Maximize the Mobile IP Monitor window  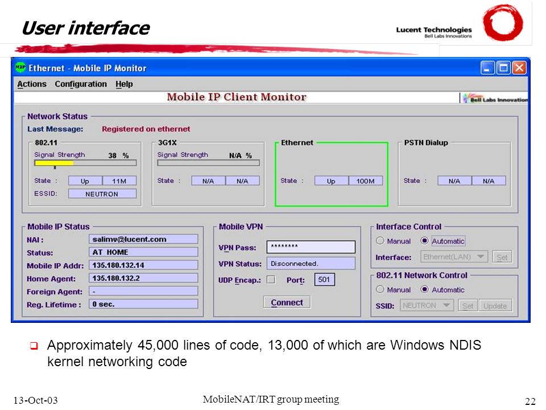[x=503, y=68]
